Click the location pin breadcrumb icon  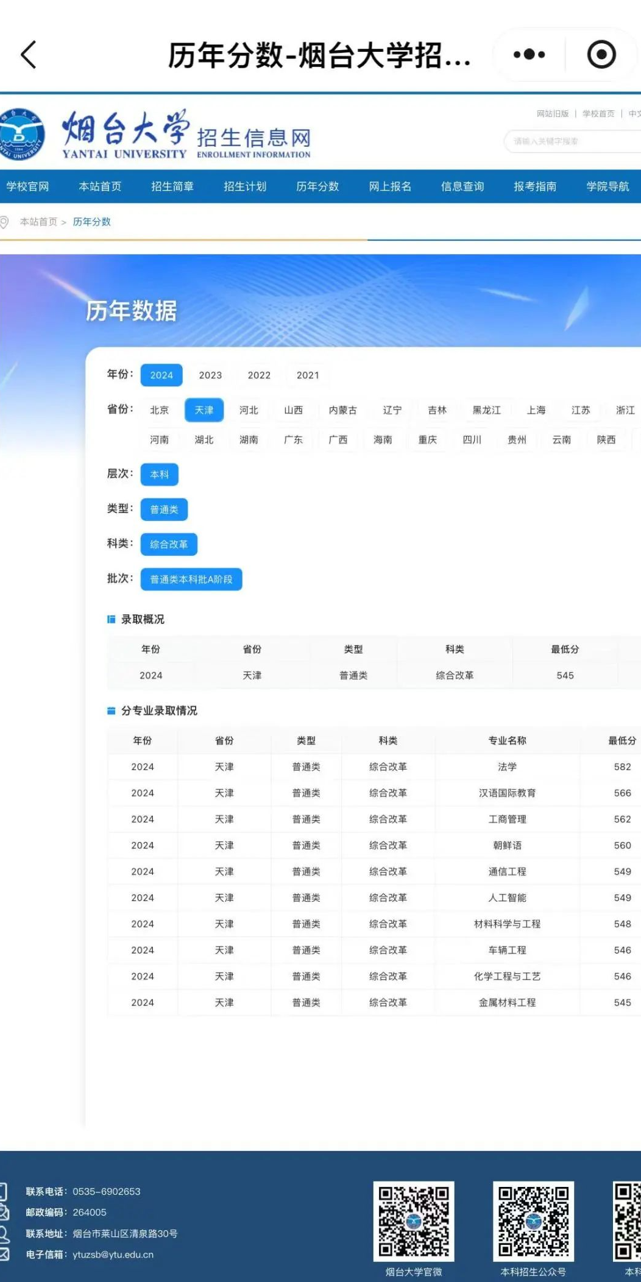coord(5,222)
